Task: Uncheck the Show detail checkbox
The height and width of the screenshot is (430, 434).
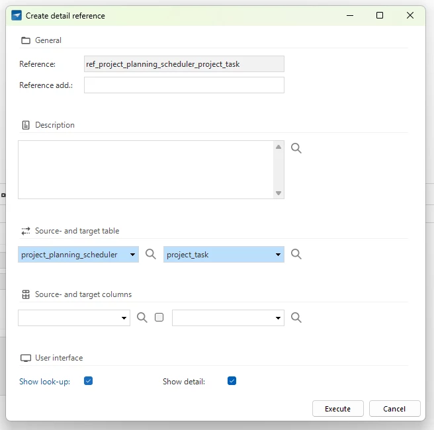Action: pos(232,381)
